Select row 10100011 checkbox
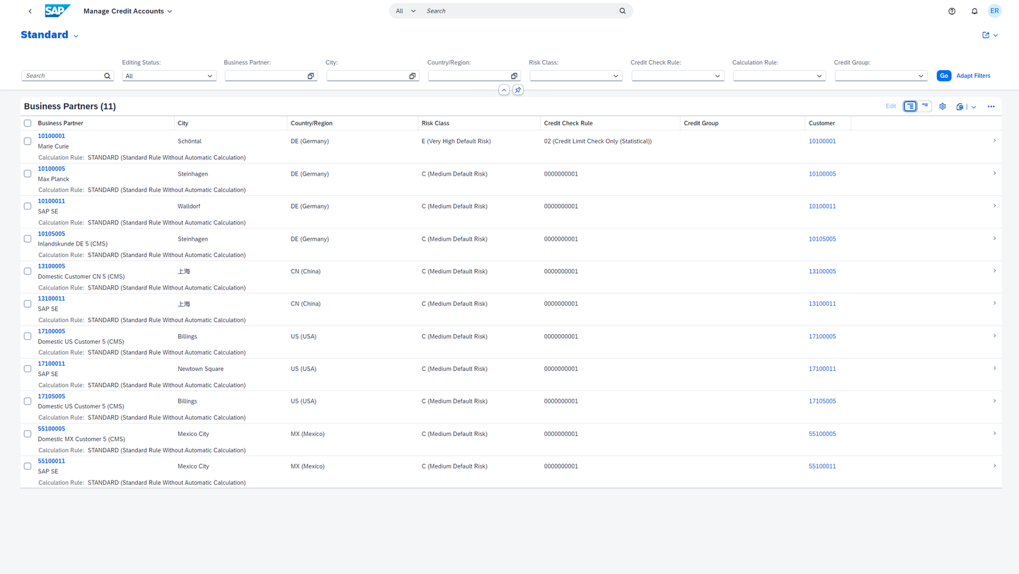Image resolution: width=1019 pixels, height=574 pixels. [x=28, y=206]
